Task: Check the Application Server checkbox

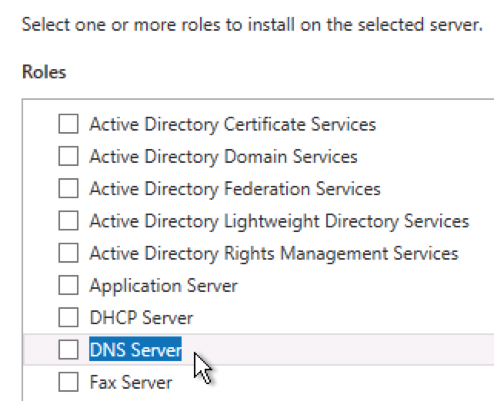Action: [x=68, y=285]
